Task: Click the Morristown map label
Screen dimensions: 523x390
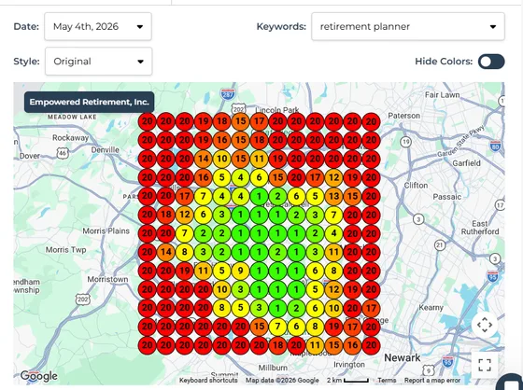Action: pos(107,279)
